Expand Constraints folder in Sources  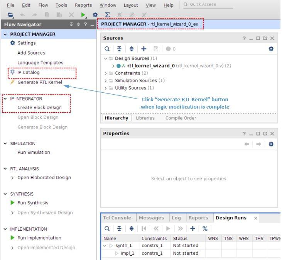pyautogui.click(x=106, y=73)
